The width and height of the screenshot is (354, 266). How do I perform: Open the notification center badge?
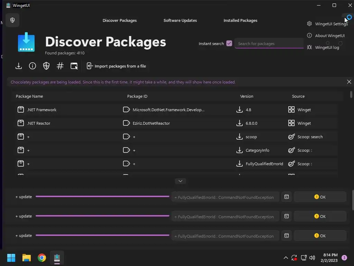click(x=344, y=258)
